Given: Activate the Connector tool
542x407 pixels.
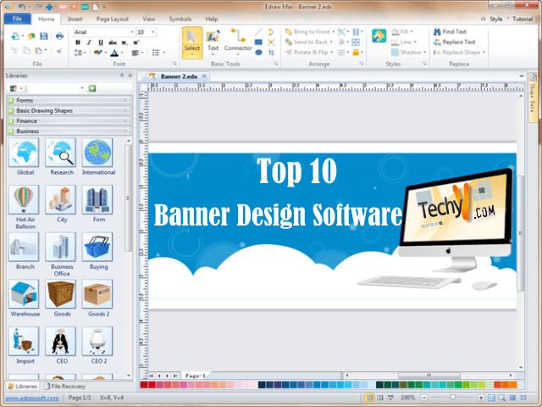Looking at the screenshot, I should [x=238, y=40].
